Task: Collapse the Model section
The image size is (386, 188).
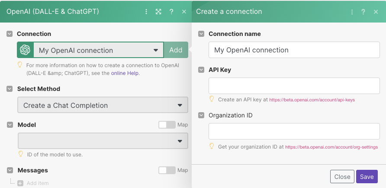Action: click(x=10, y=125)
